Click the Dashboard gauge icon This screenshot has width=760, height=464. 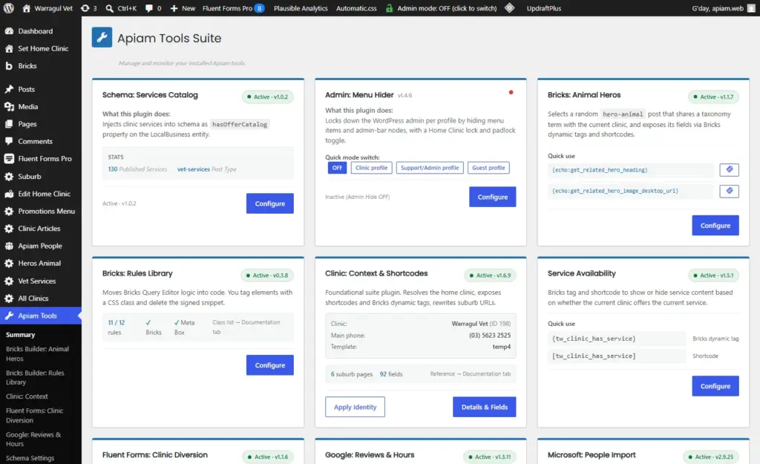pos(9,31)
